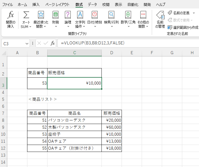Select cell C3 showing ¥10,000
Viewport: 199px width, 167px height.
click(75, 83)
